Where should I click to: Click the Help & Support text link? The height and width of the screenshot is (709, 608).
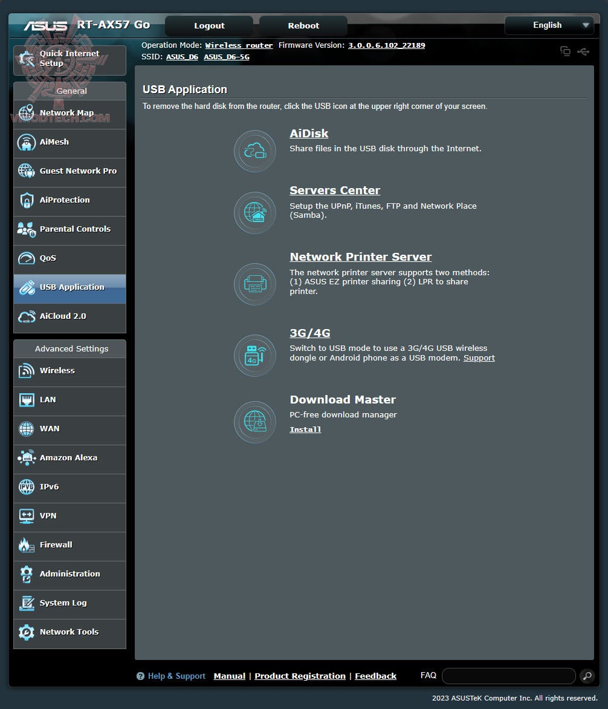point(176,676)
